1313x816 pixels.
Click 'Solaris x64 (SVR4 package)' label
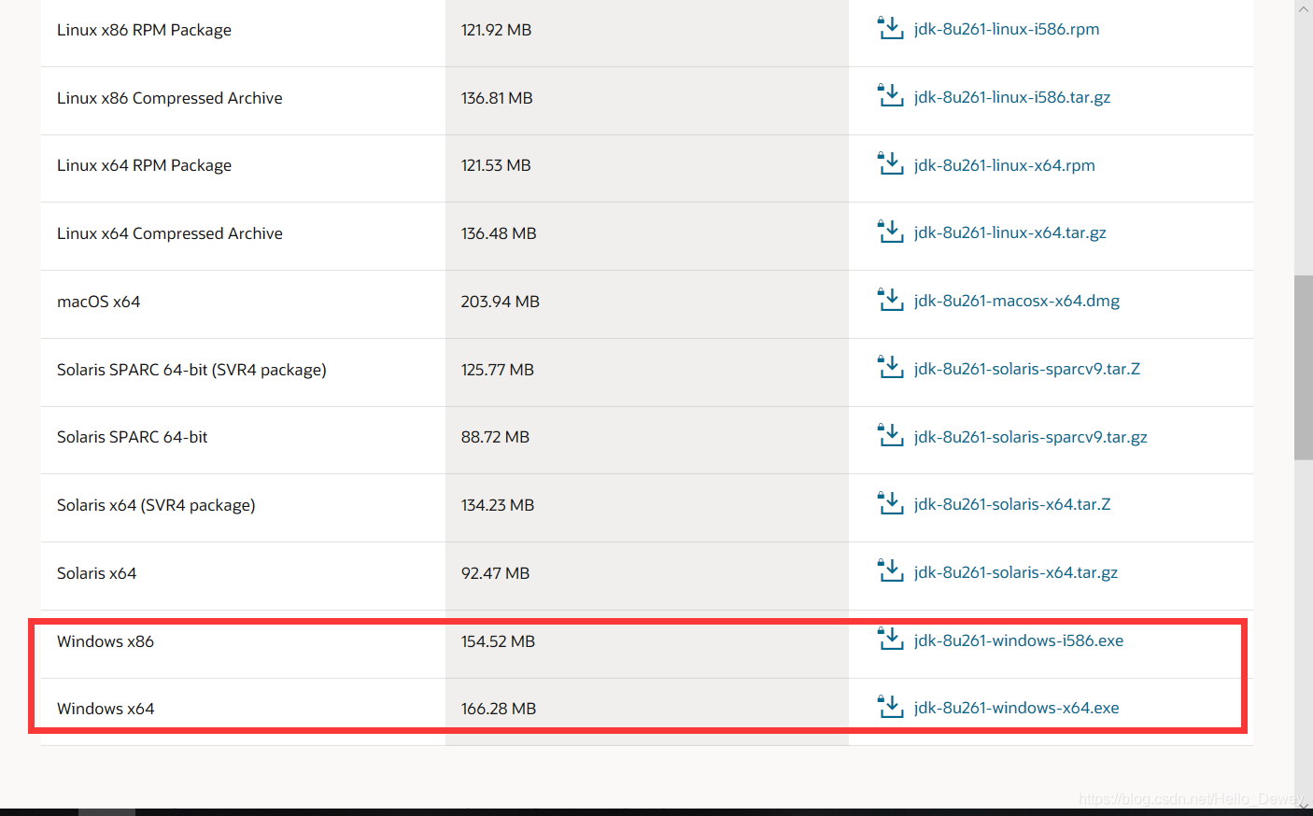coord(156,505)
